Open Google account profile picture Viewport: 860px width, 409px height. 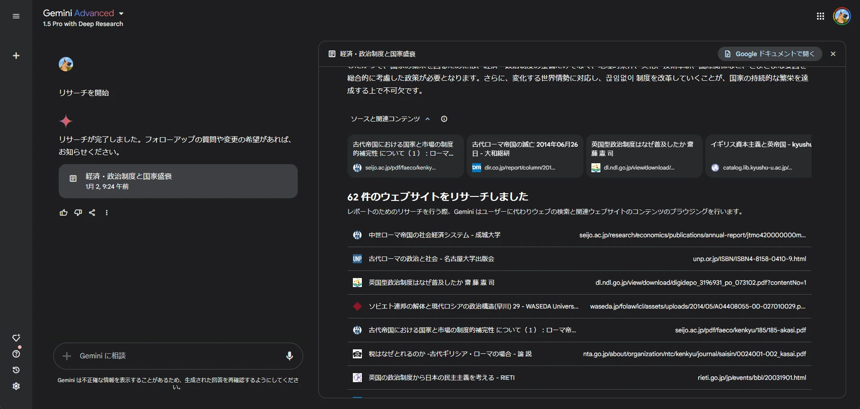click(842, 16)
